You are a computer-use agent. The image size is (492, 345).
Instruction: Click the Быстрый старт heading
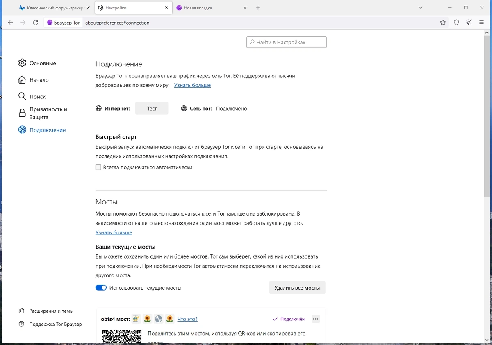click(x=116, y=137)
